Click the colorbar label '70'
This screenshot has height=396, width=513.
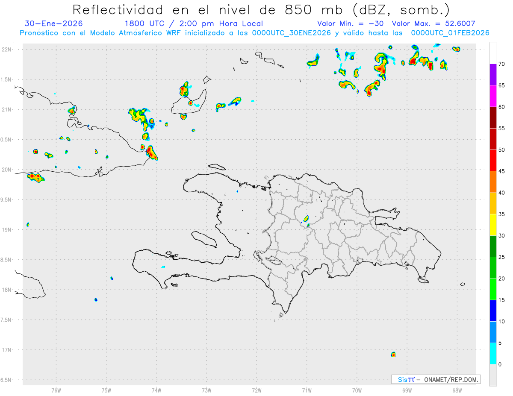pyautogui.click(x=501, y=64)
